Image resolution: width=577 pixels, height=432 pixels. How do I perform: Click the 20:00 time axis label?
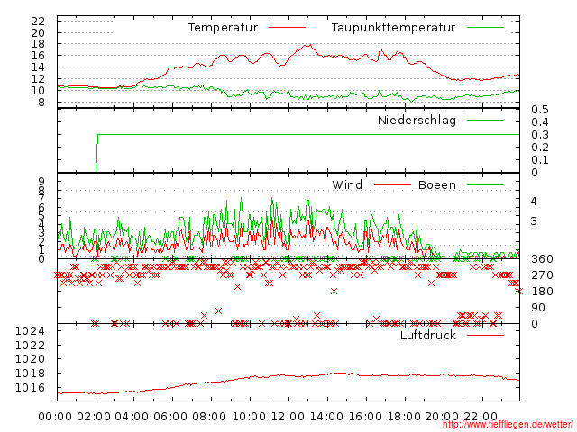tap(442, 417)
